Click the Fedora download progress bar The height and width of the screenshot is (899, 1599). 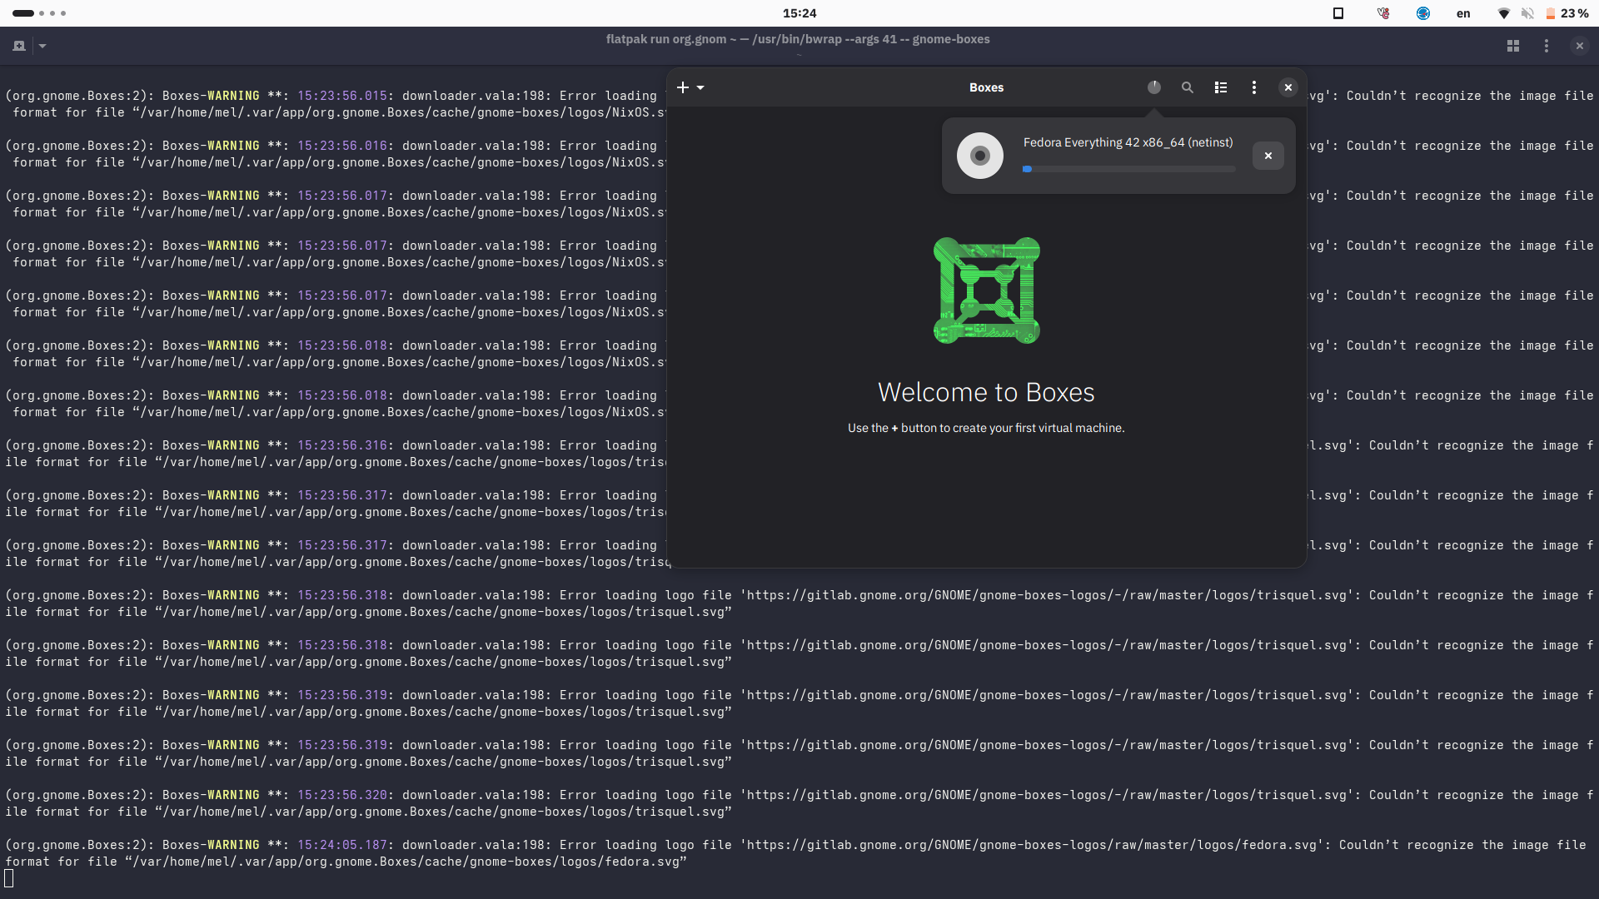(1128, 169)
